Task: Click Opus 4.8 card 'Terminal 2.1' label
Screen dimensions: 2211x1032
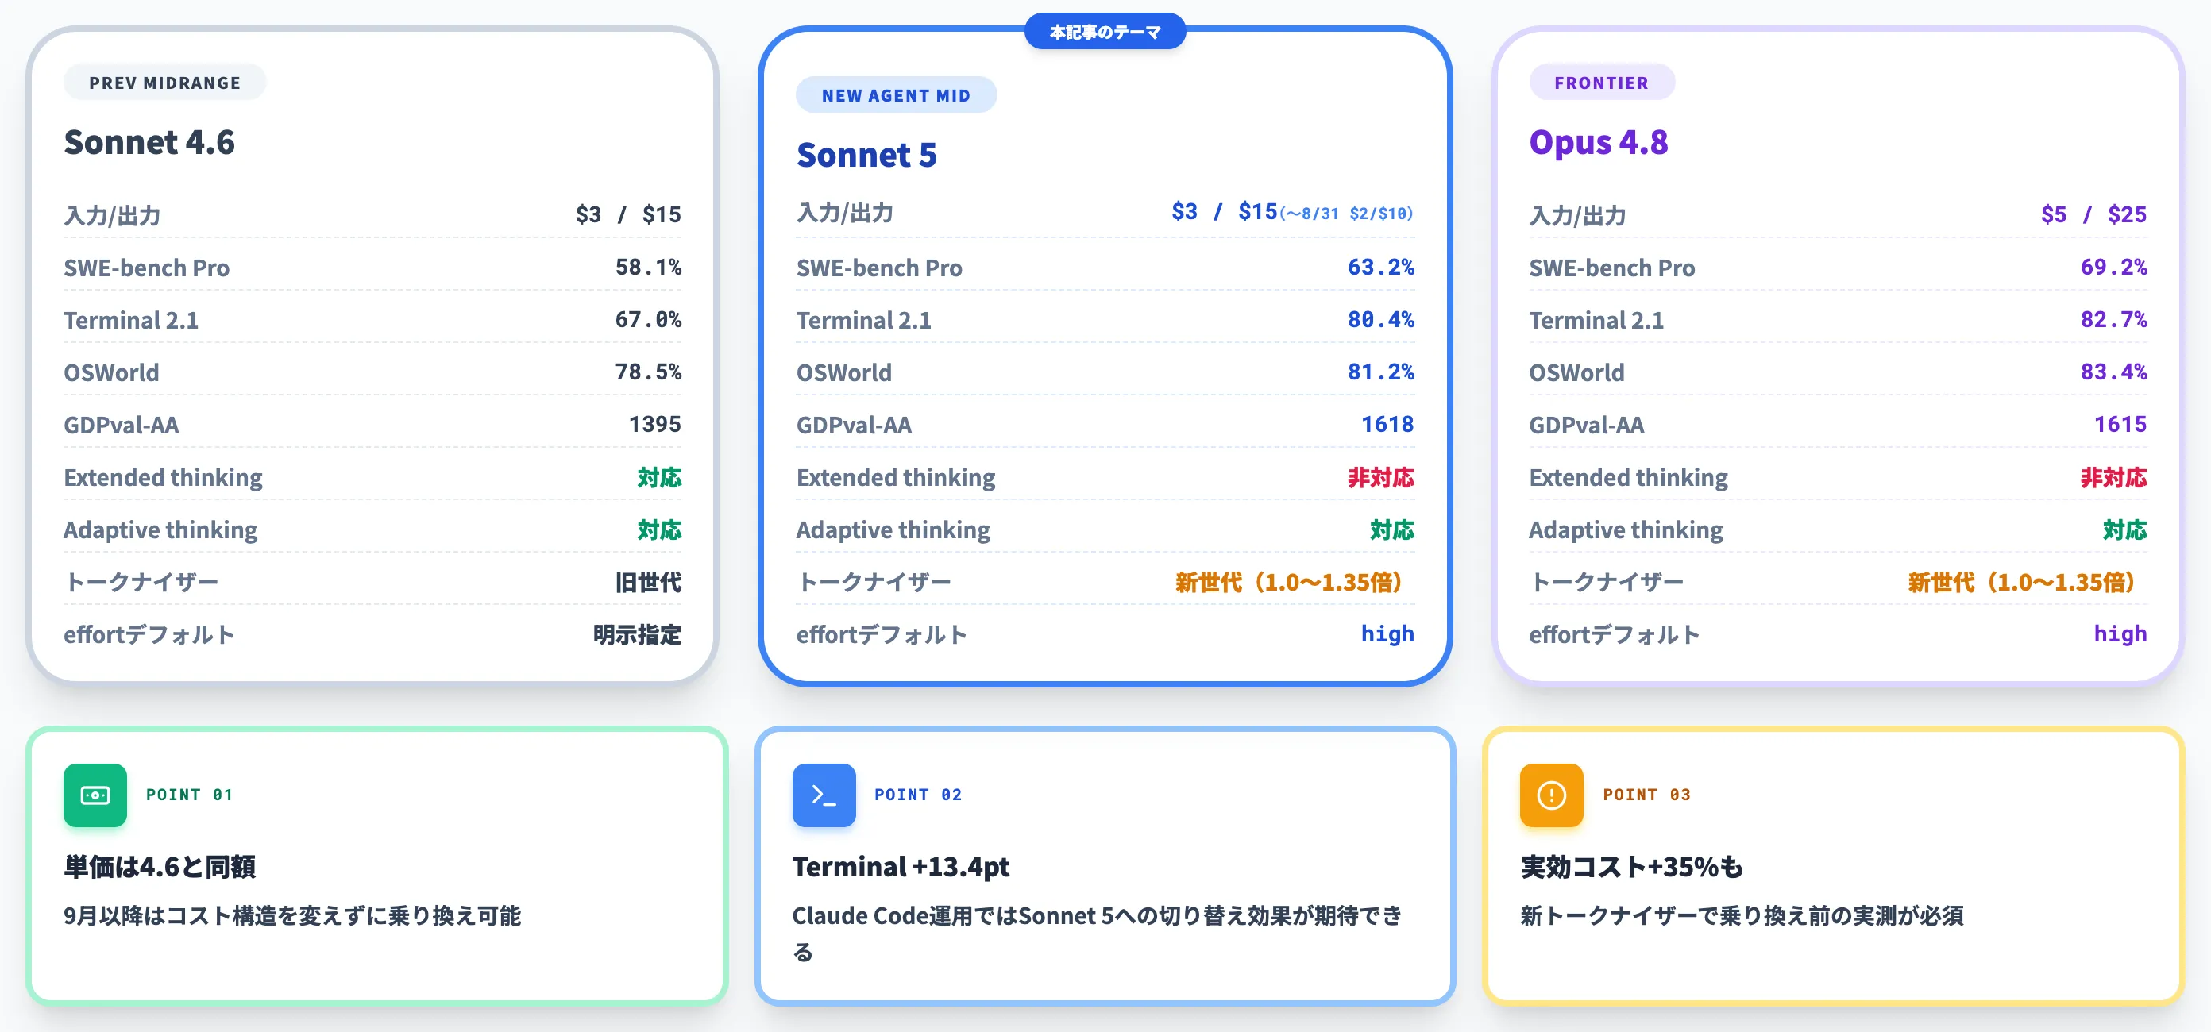Action: click(x=1596, y=320)
